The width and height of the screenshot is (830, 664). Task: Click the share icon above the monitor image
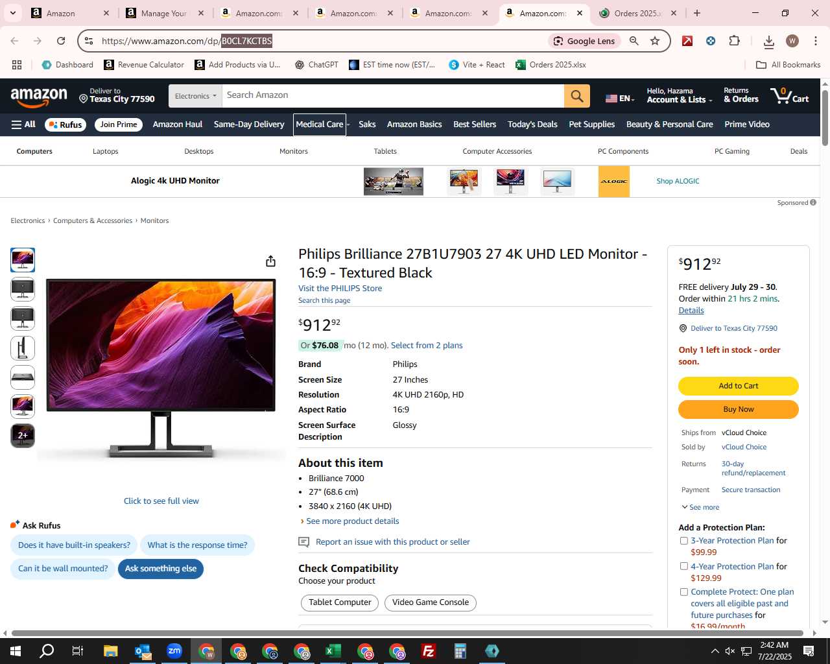click(270, 261)
